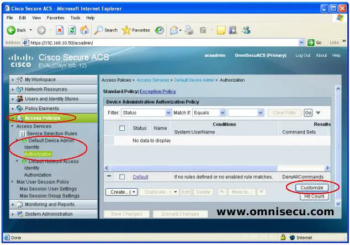This screenshot has height=245, width=350.
Task: Open Favorites star in toolbar
Action: (x=126, y=30)
